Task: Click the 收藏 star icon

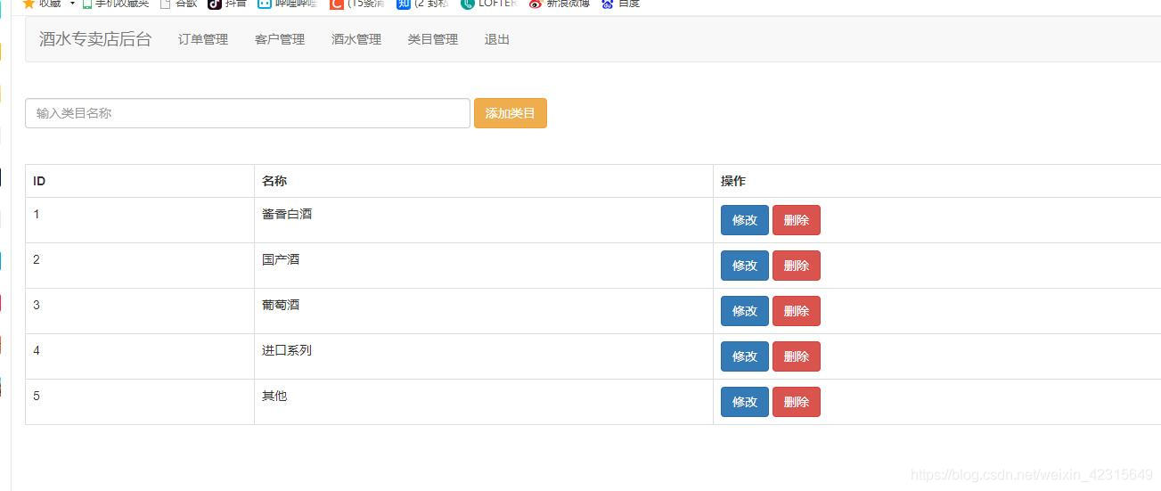Action: pyautogui.click(x=29, y=4)
